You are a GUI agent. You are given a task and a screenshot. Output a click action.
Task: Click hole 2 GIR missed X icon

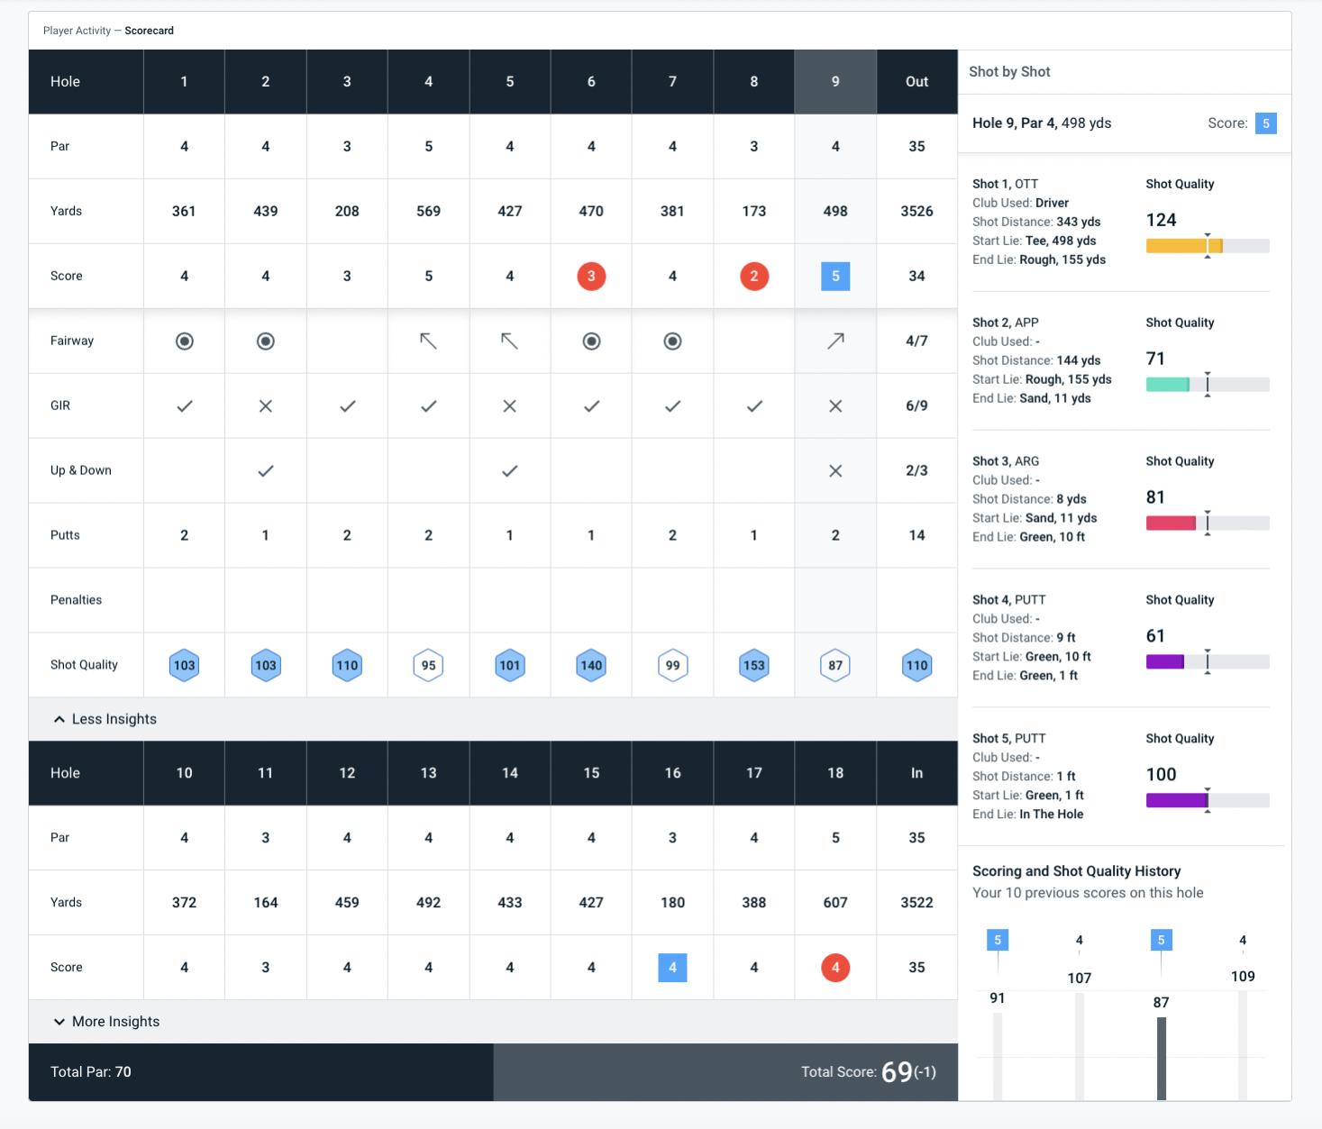[266, 405]
